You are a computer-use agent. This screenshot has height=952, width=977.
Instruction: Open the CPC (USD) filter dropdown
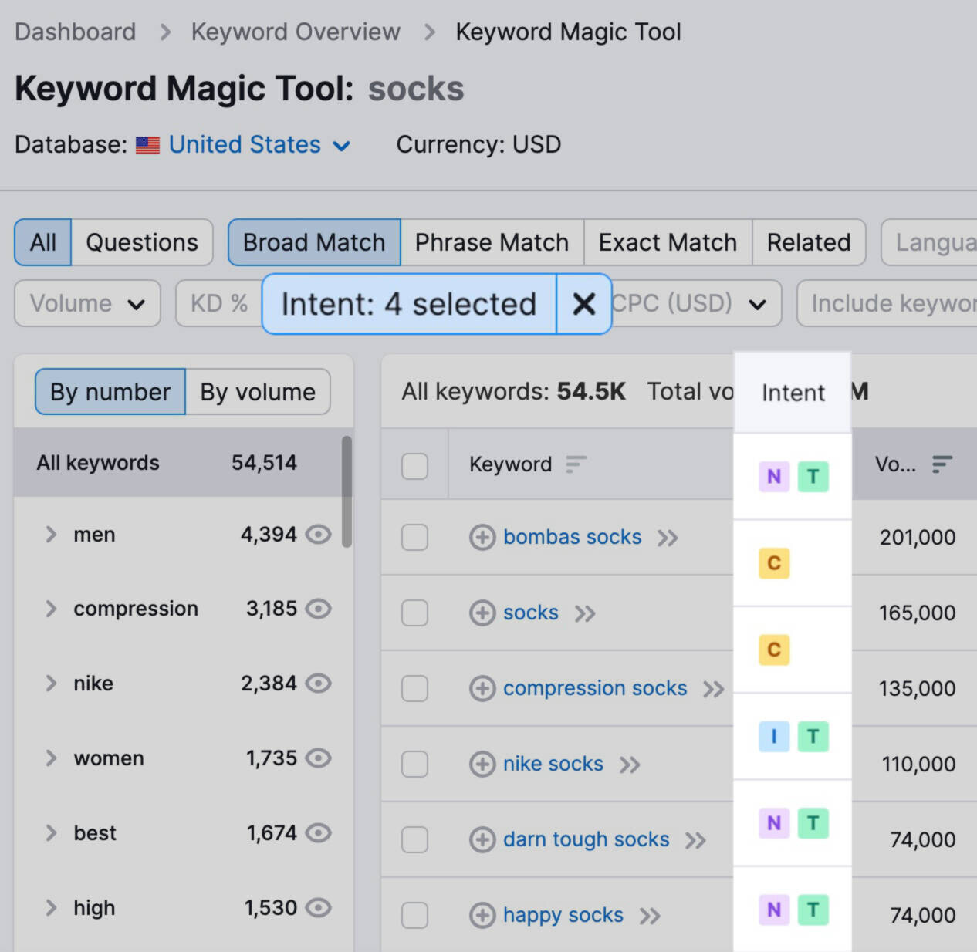click(695, 303)
